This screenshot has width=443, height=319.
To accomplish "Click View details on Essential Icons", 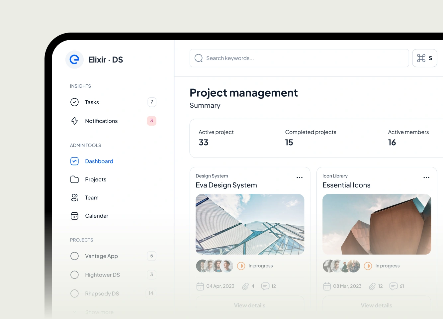I will click(x=377, y=305).
